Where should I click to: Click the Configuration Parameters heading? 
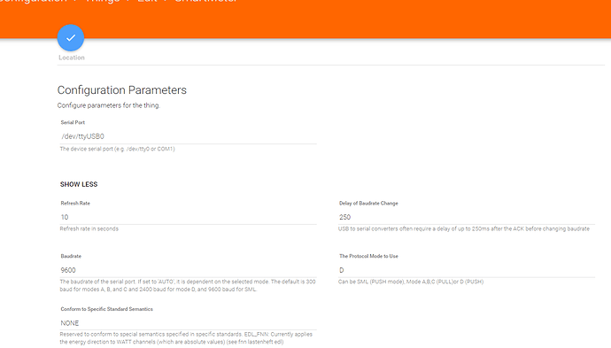pyautogui.click(x=122, y=90)
